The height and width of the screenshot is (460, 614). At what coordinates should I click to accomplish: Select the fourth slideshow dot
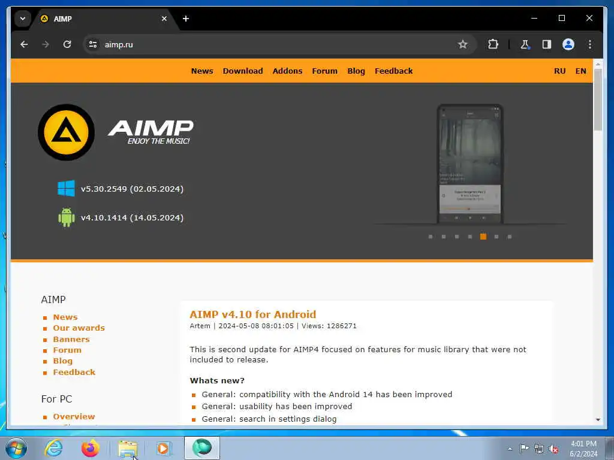pyautogui.click(x=470, y=237)
